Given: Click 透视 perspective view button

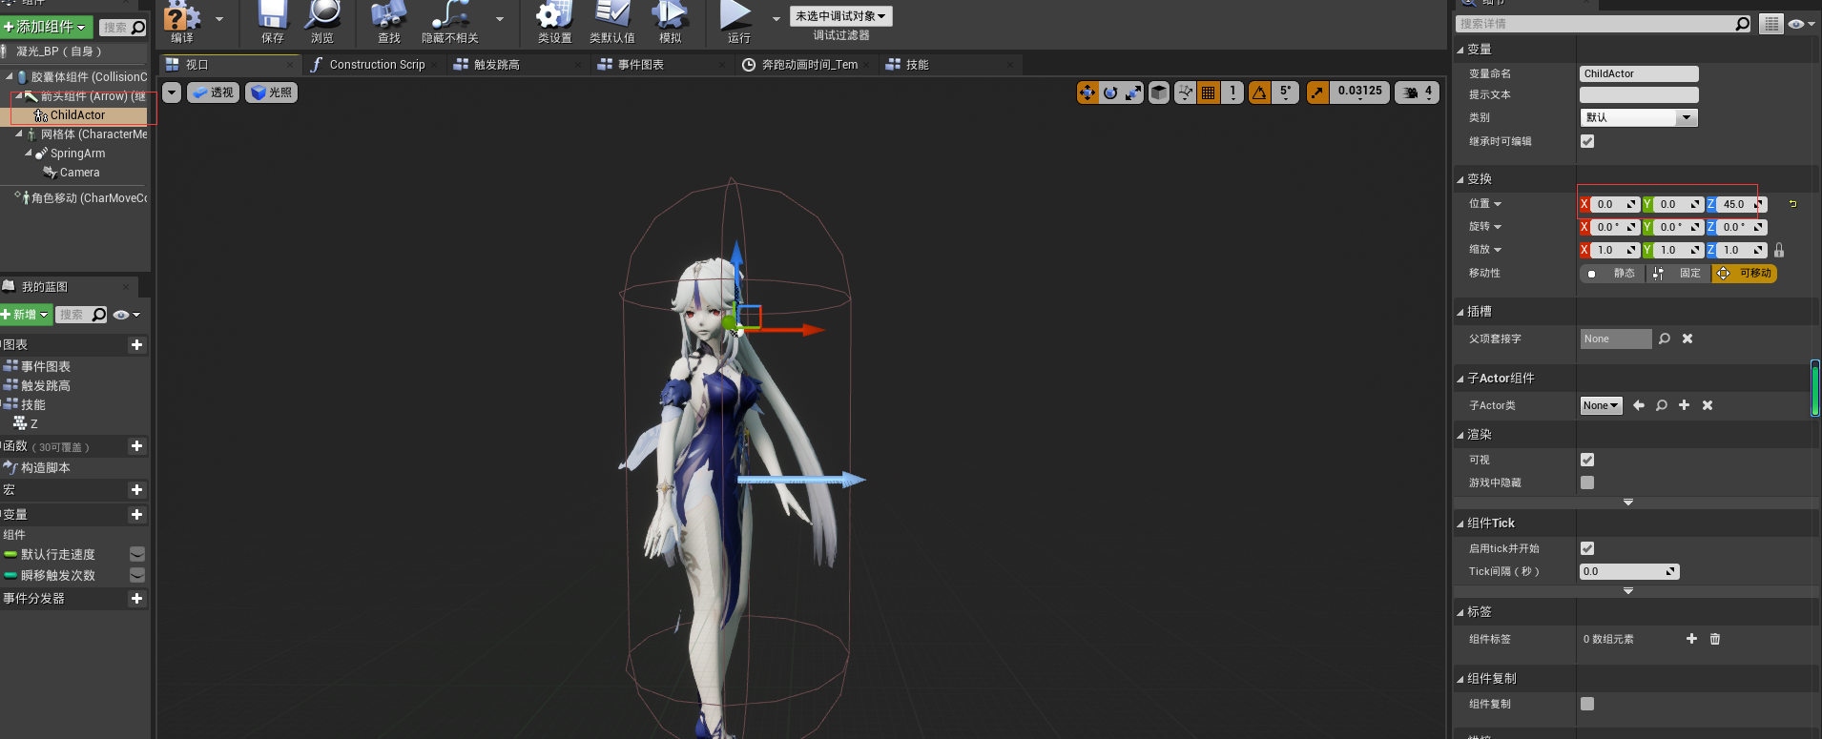Looking at the screenshot, I should pos(213,92).
